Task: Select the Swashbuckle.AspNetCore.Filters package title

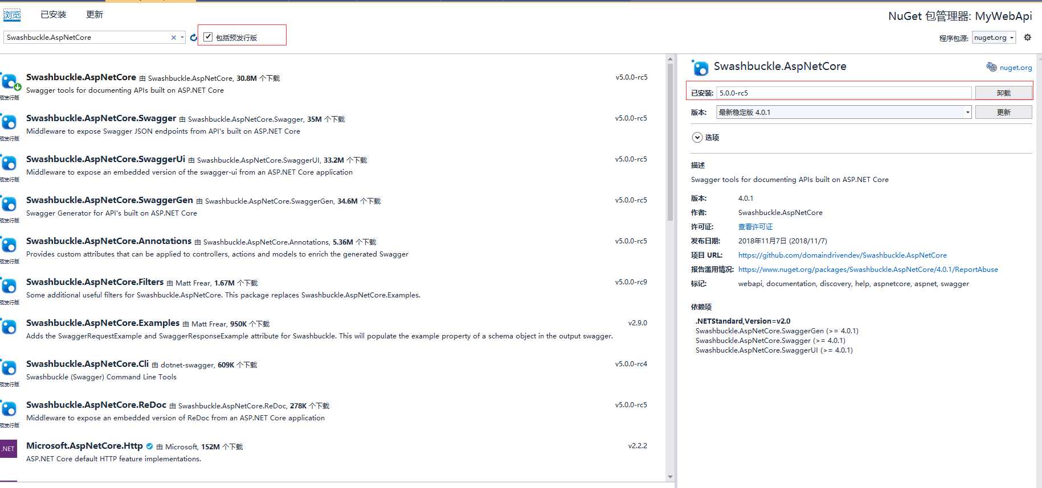Action: tap(95, 282)
